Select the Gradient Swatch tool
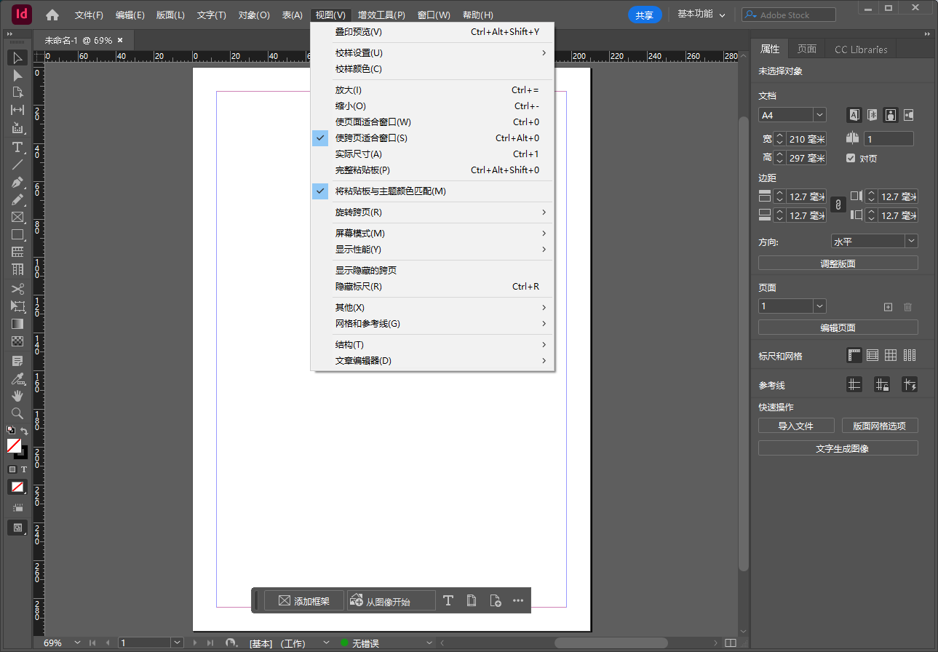The height and width of the screenshot is (652, 938). click(x=17, y=324)
